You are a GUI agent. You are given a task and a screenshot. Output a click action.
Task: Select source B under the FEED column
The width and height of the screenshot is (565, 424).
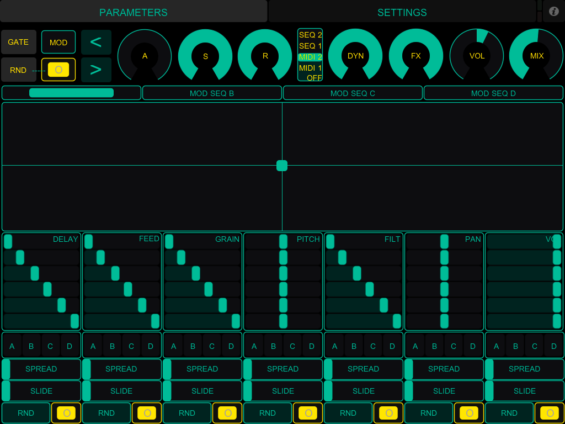[x=112, y=347]
